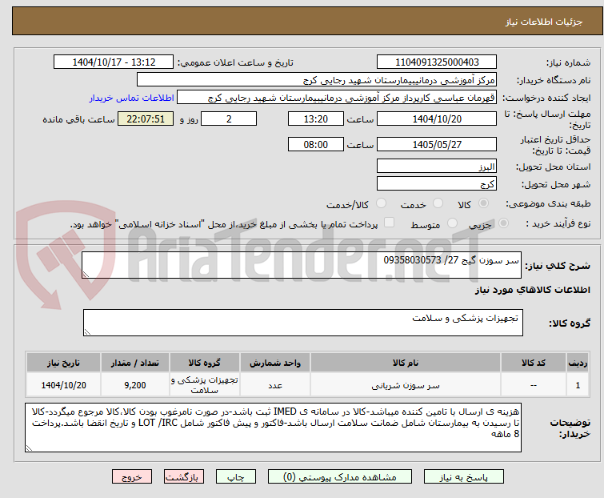Select the کالا radio button

tap(483, 203)
